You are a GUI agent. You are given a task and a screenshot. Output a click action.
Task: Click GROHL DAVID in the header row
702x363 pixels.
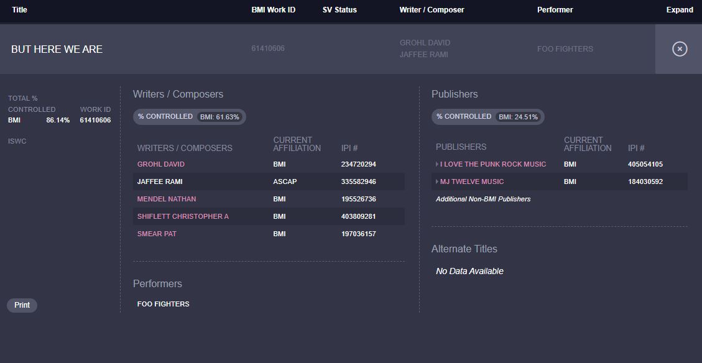coord(425,42)
